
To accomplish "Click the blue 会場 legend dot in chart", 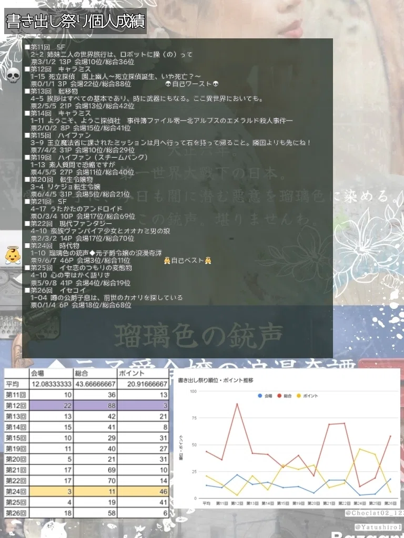I will click(260, 396).
